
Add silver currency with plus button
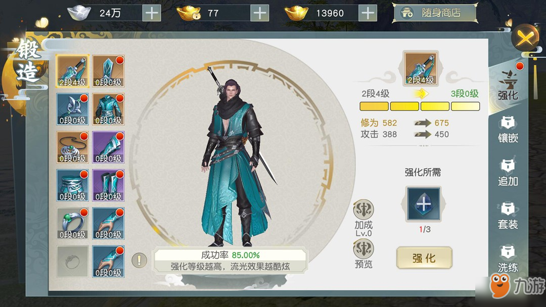[x=152, y=13]
